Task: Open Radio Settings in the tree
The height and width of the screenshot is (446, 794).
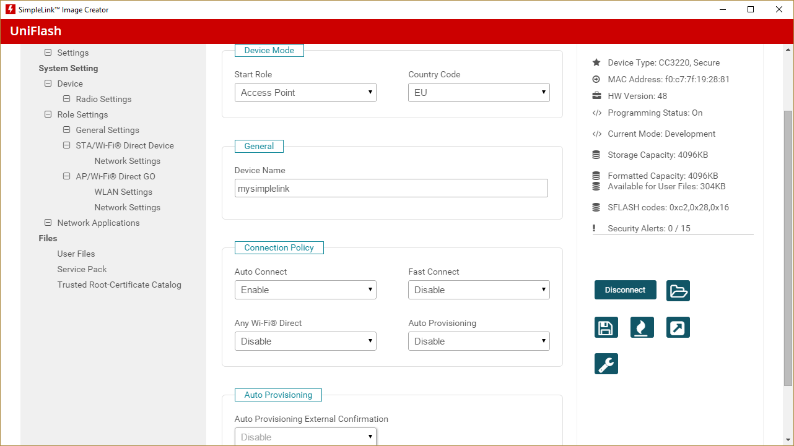Action: (x=103, y=99)
